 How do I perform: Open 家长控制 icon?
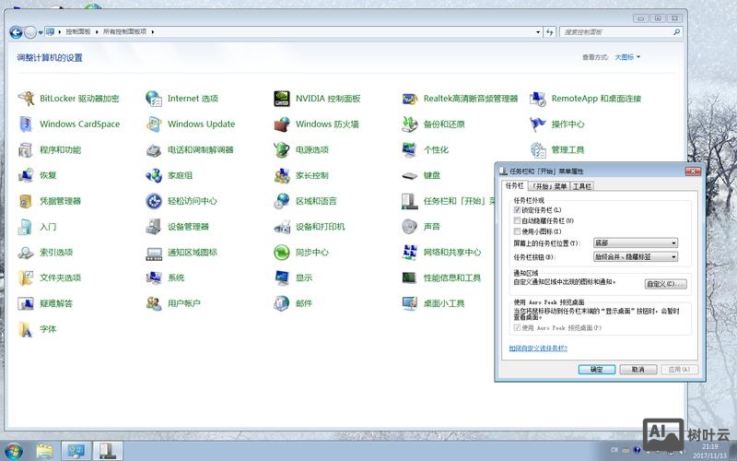click(282, 175)
